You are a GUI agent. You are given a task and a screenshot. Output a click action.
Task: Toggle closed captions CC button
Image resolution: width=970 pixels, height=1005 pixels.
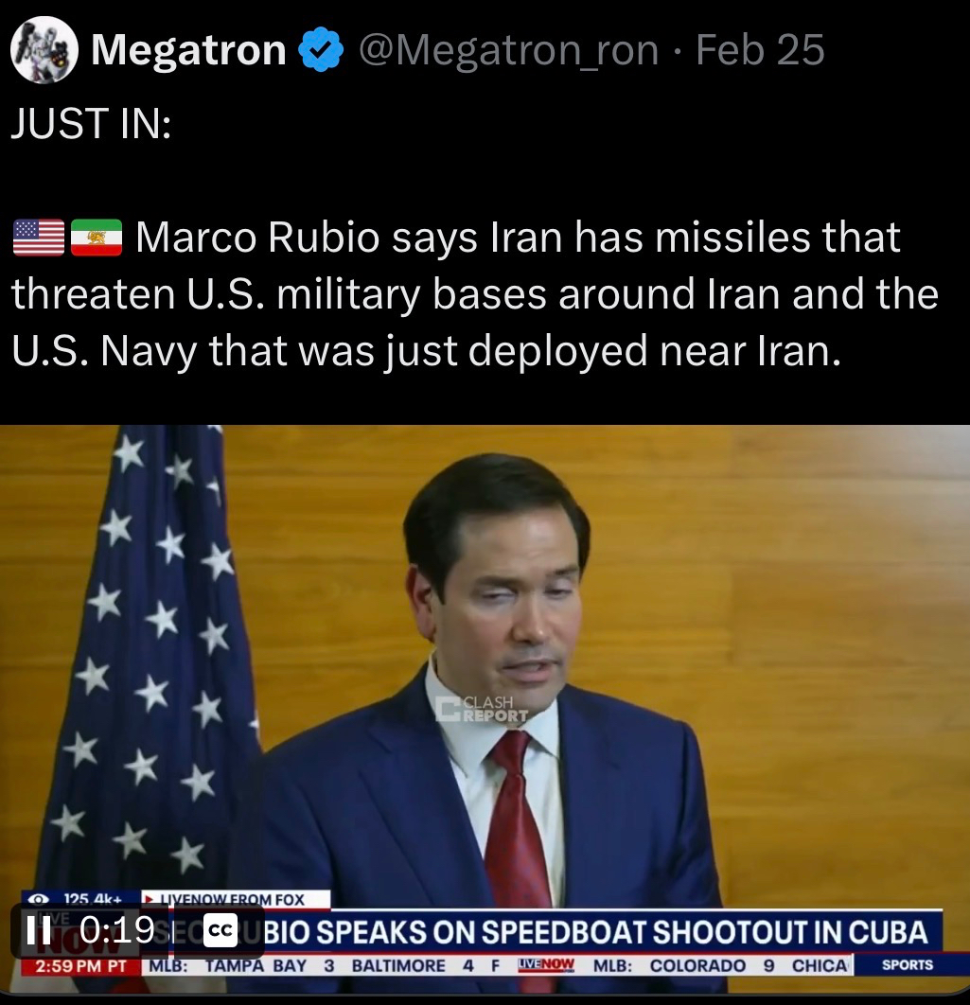[x=220, y=930]
